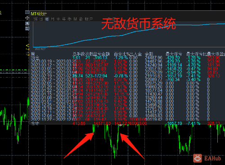Click the balance value 22792.09
225x165 pixels.
pos(153,72)
